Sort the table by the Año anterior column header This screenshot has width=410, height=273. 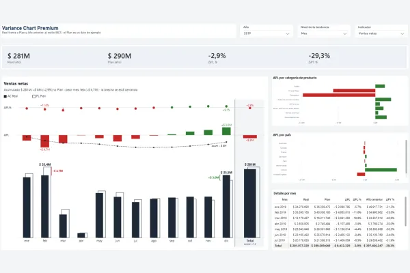pos(374,199)
